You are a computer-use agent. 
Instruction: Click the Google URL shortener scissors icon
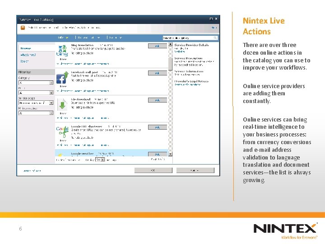click(x=62, y=132)
